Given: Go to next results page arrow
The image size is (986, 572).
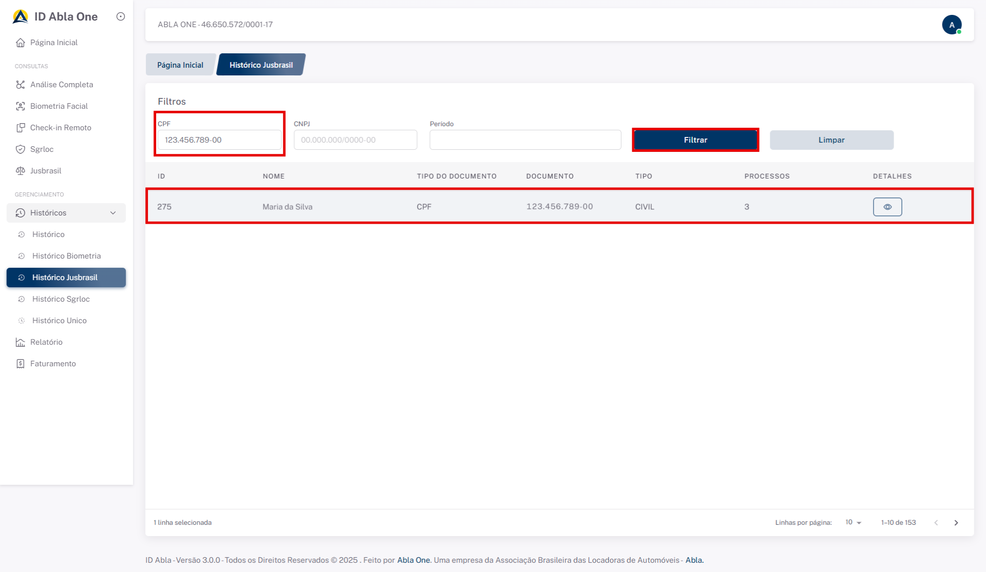Looking at the screenshot, I should point(956,523).
